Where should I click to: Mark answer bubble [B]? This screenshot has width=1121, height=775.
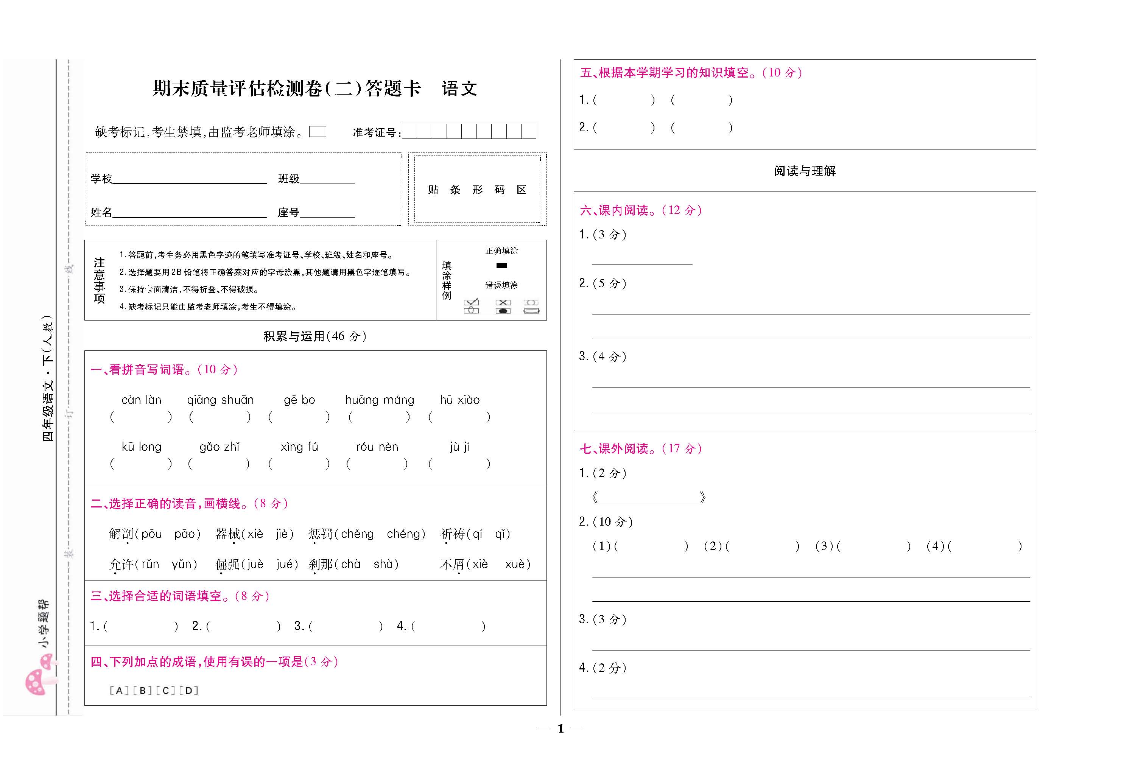click(x=142, y=691)
